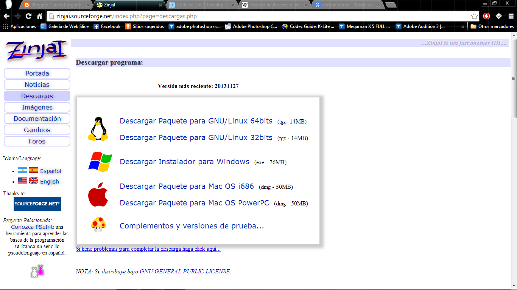Click the browser home icon

(x=40, y=17)
